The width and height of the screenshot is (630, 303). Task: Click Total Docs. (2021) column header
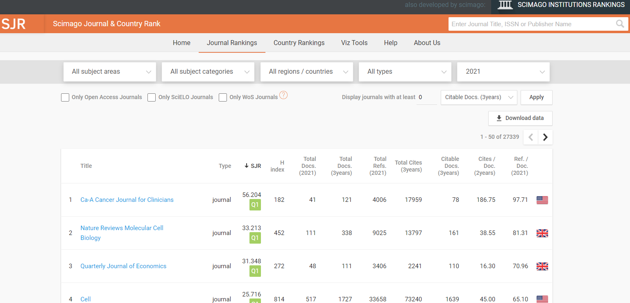(x=307, y=166)
